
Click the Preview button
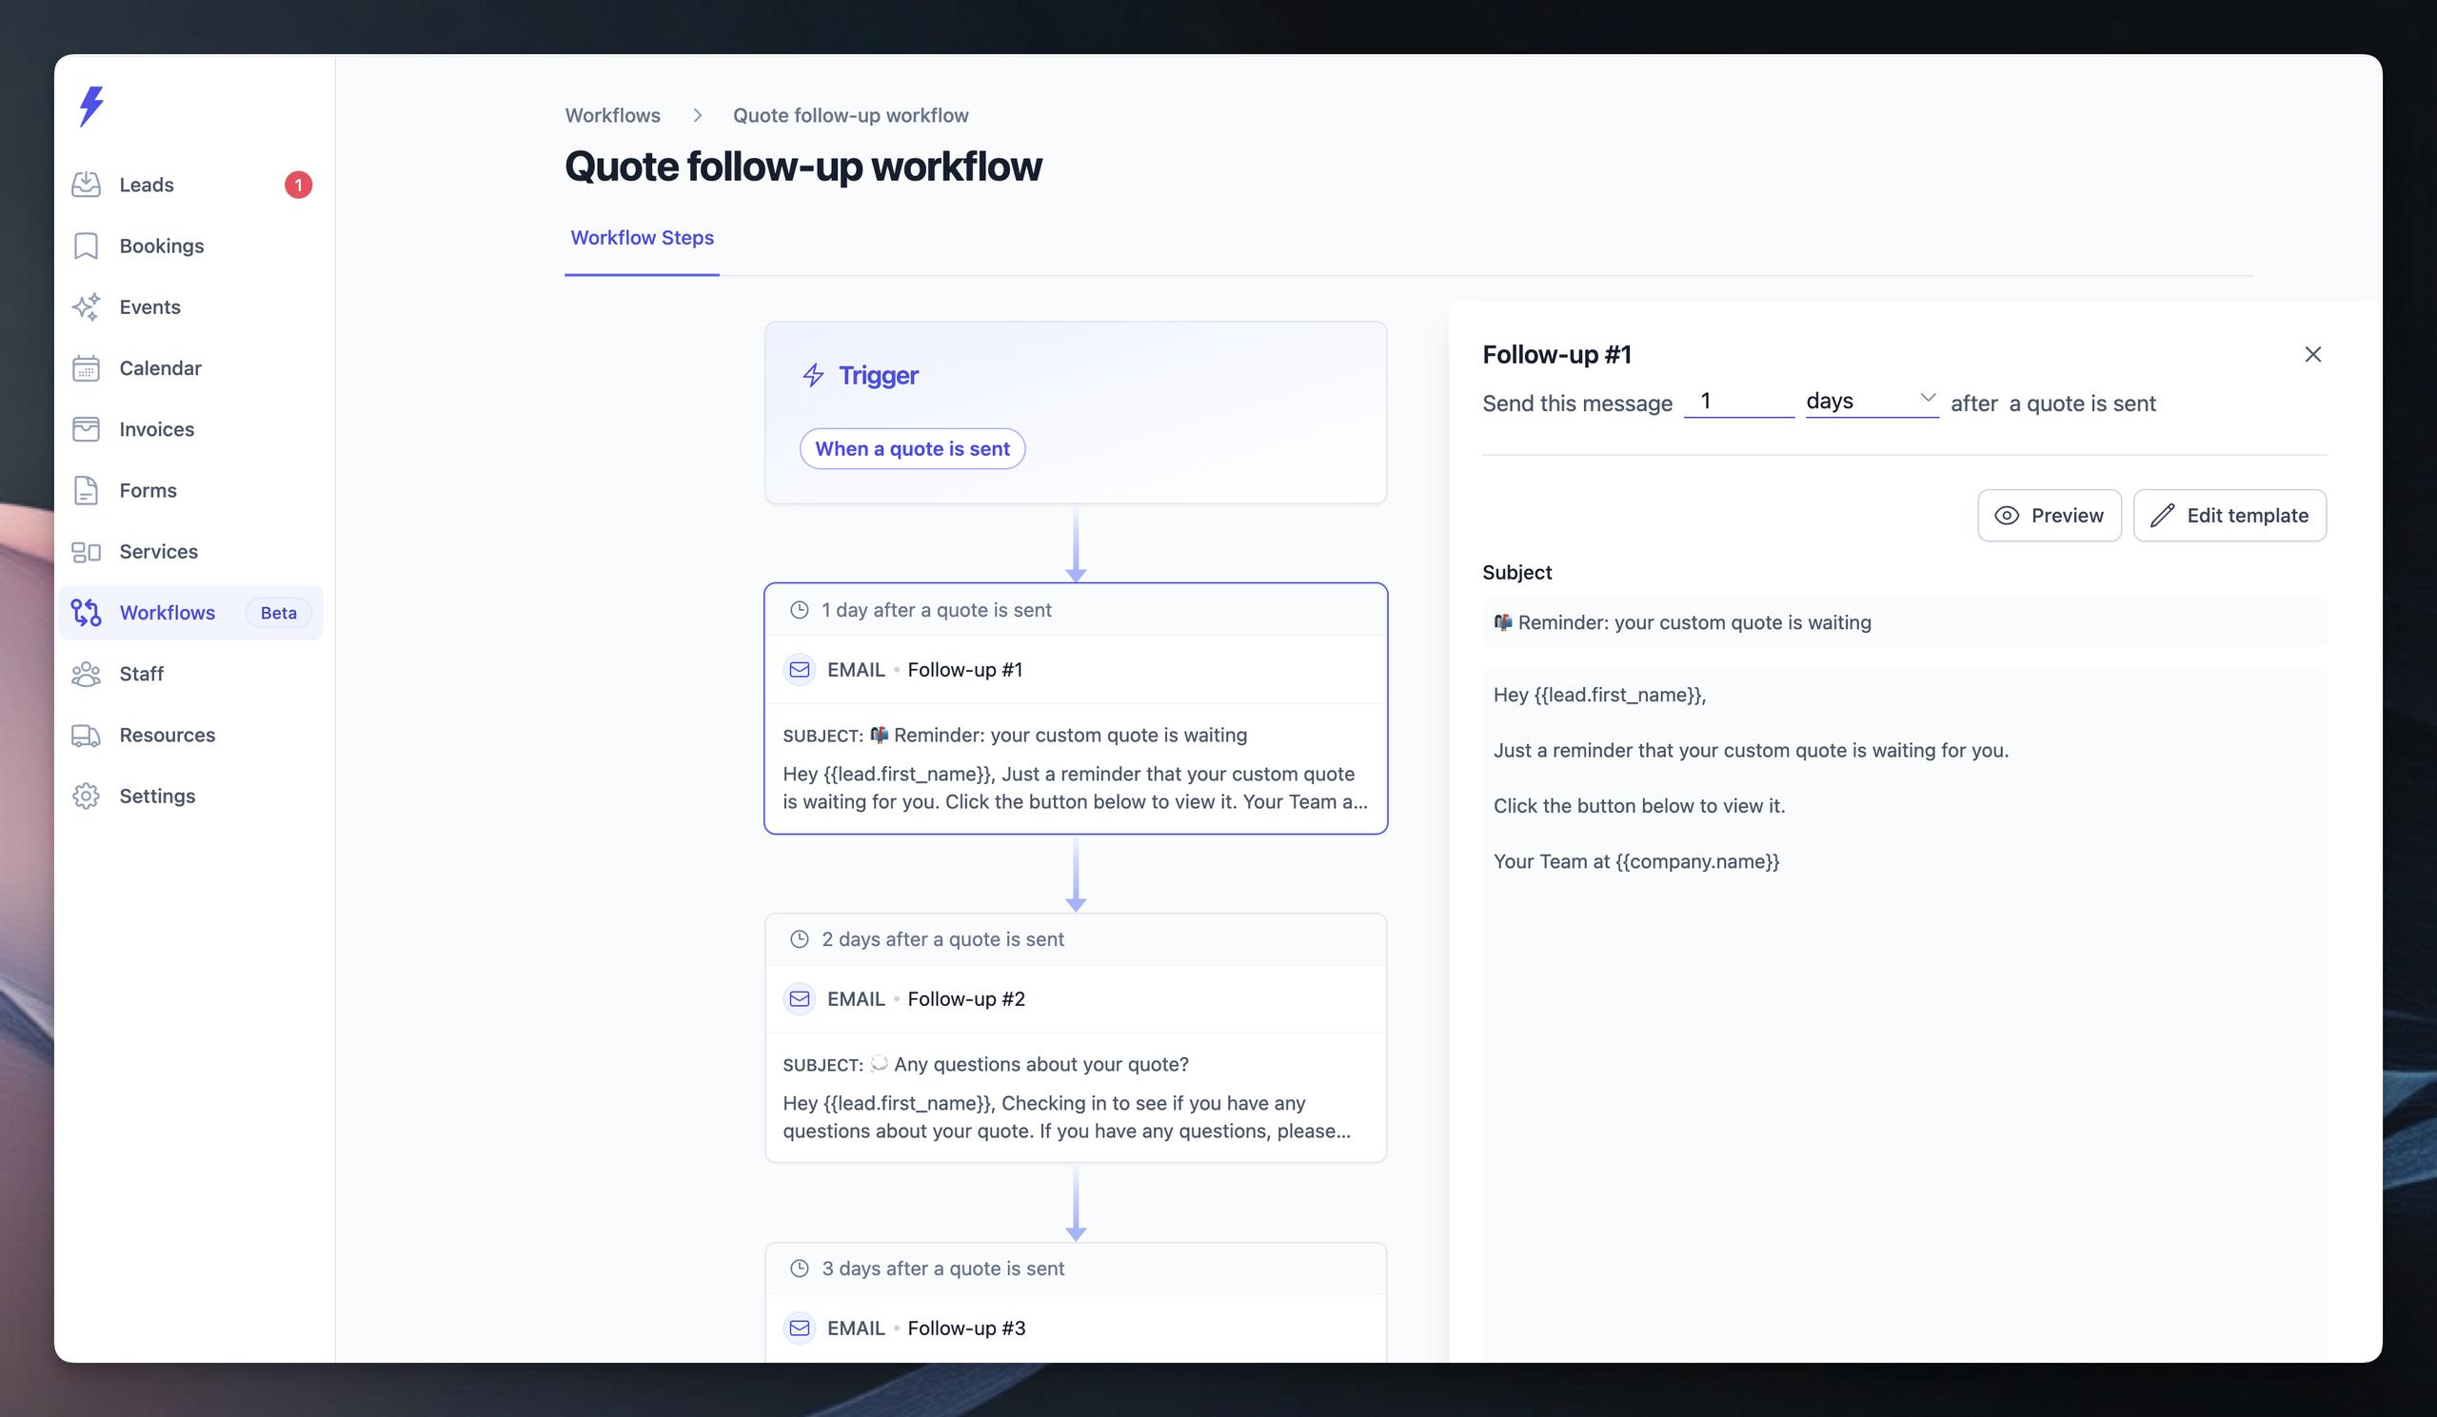[x=2049, y=515]
